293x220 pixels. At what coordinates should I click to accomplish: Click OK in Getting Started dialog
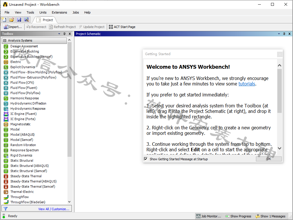click(x=269, y=159)
